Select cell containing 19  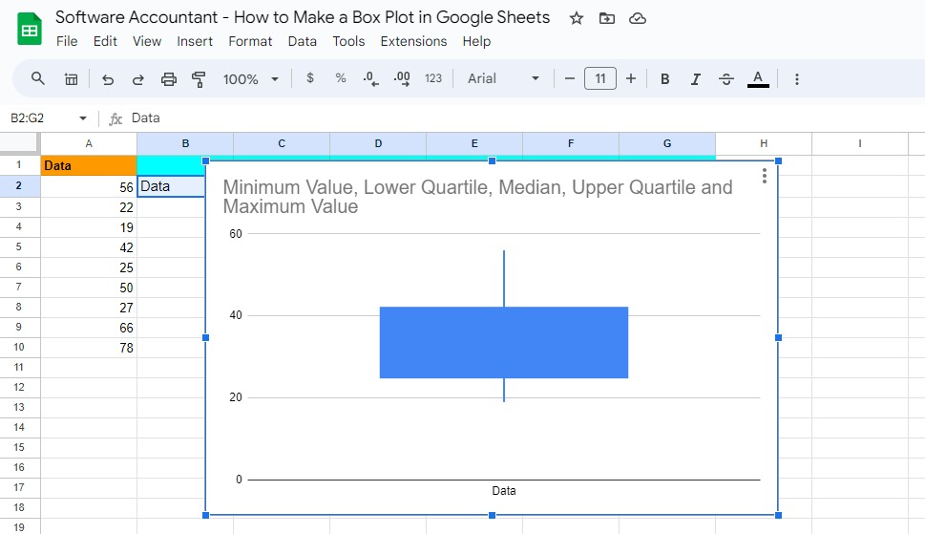tap(89, 227)
